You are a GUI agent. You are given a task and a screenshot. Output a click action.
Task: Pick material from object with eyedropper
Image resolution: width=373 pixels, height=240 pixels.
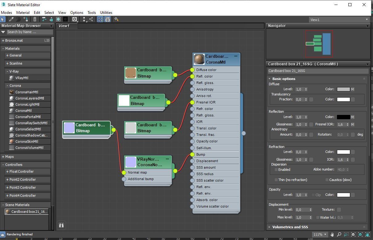(11, 19)
